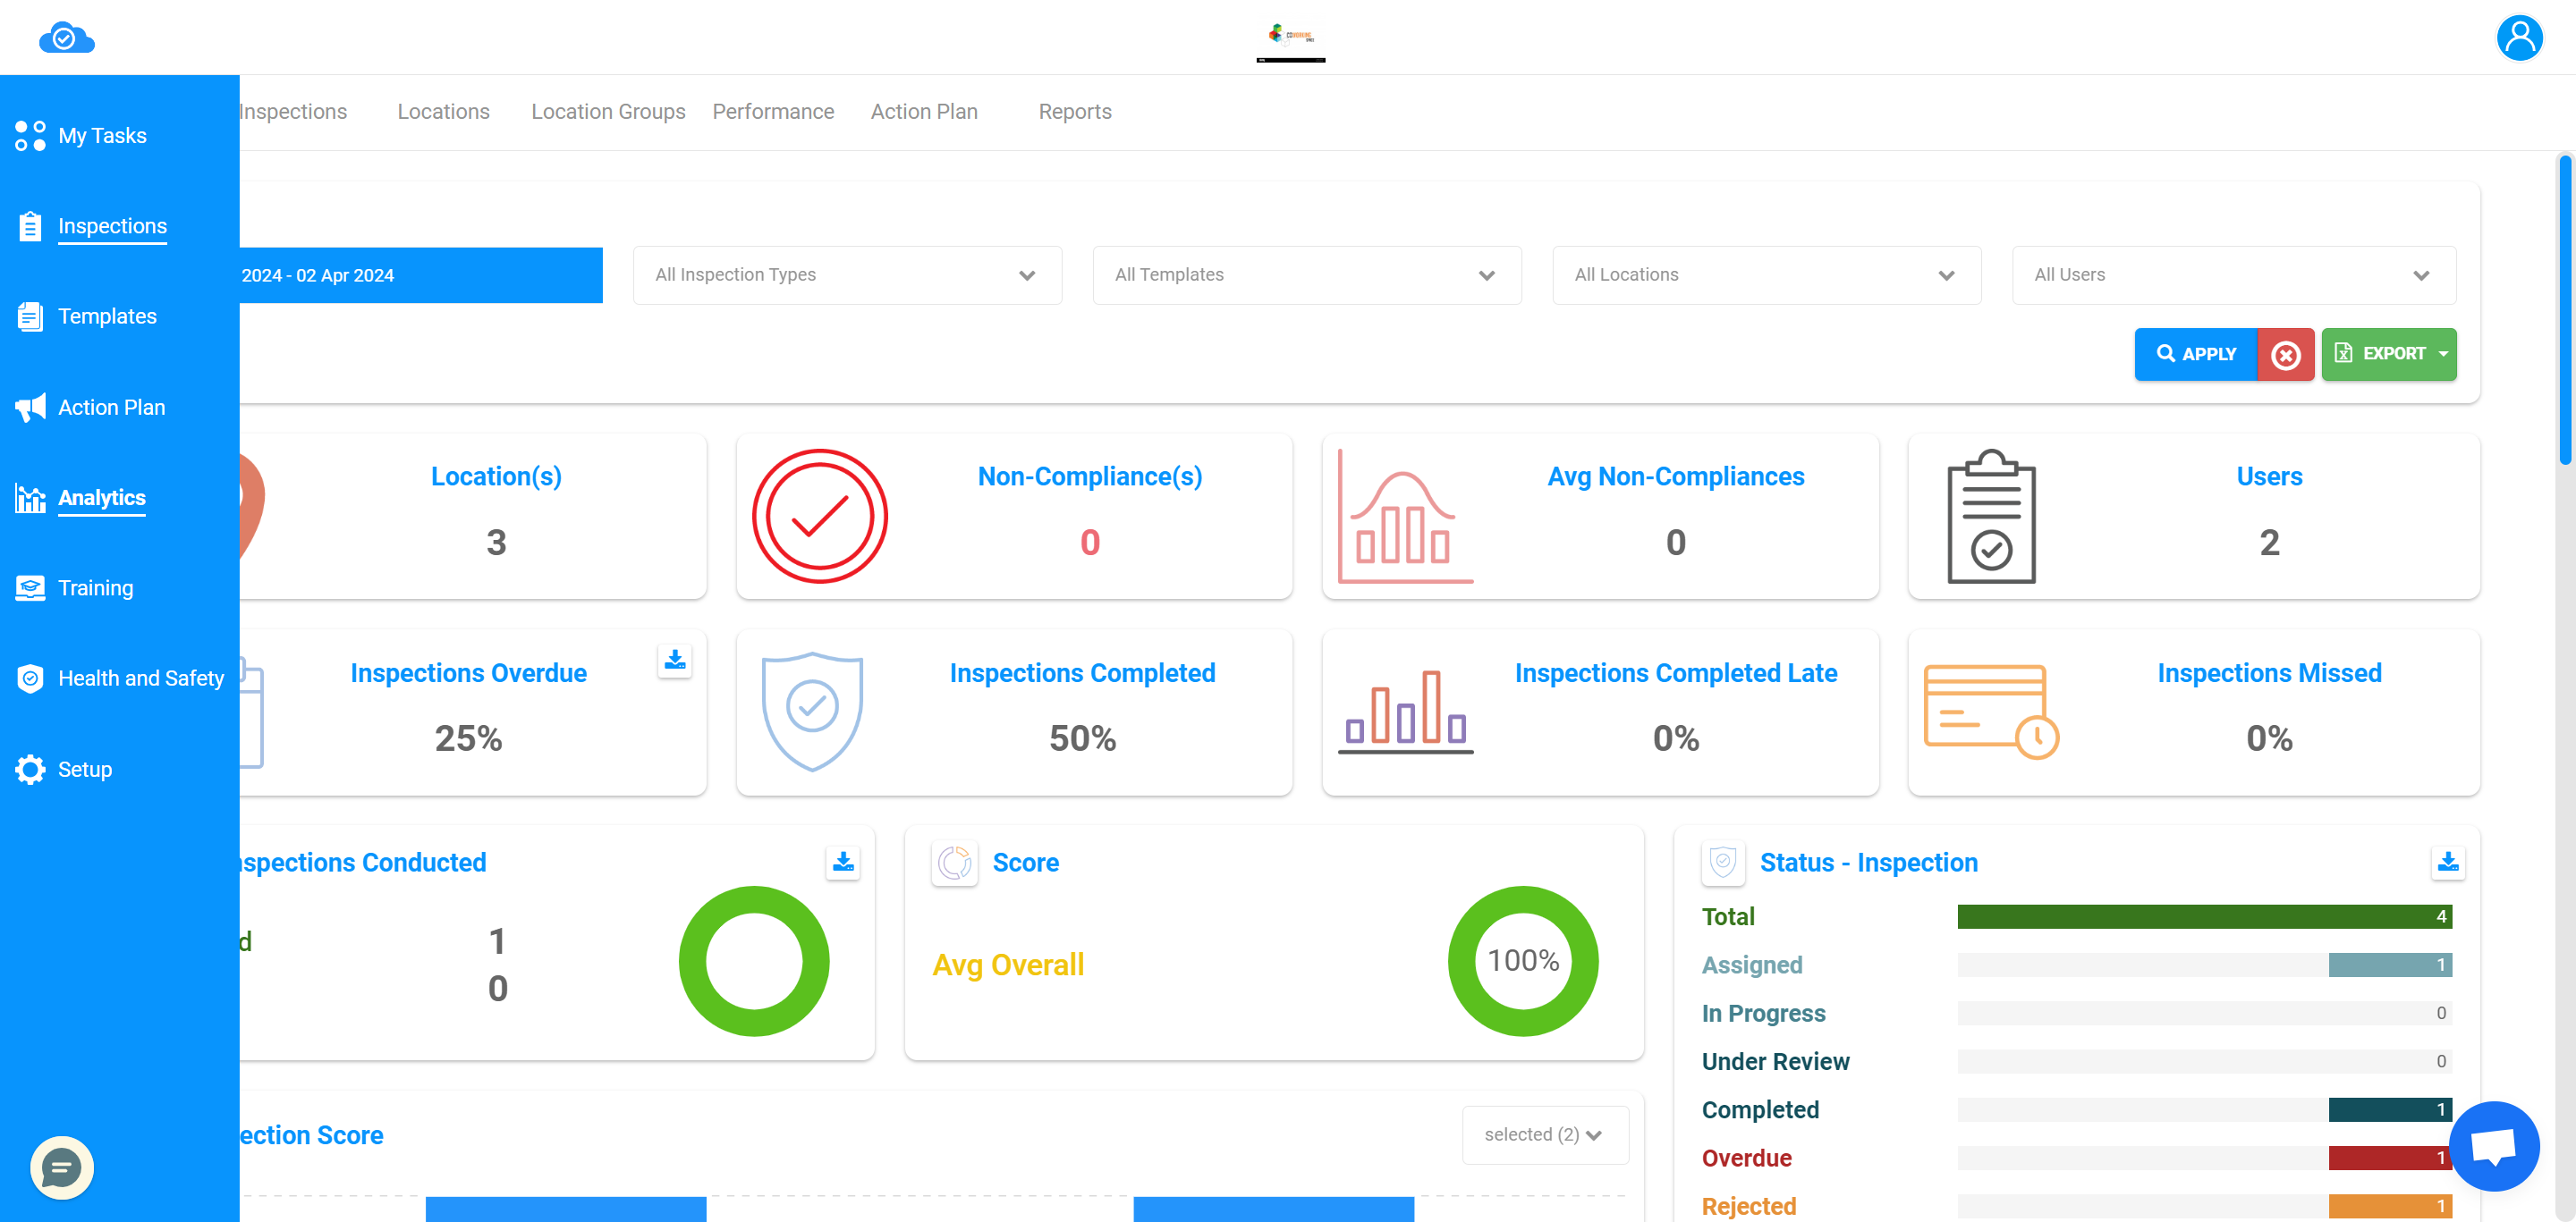
Task: Click the page vertical scrollbar
Action: click(2565, 310)
